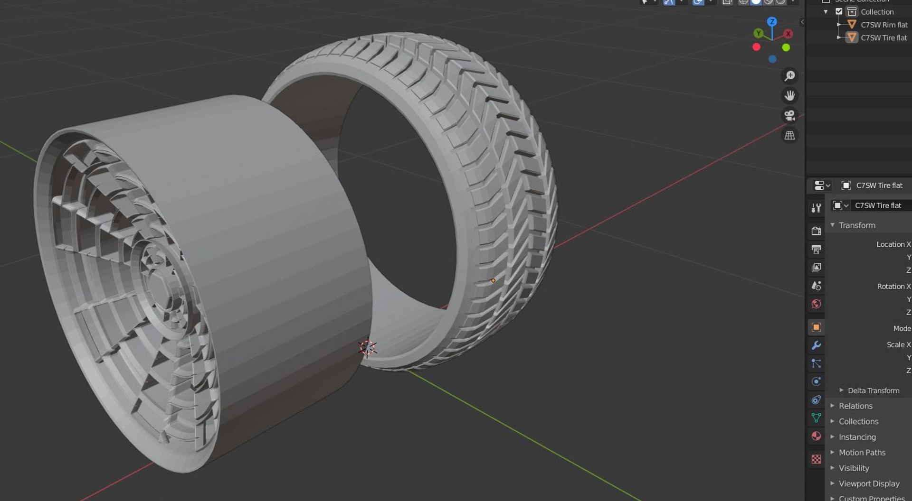Expand the C7SW Rim flat tree row
This screenshot has height=501, width=912.
839,24
